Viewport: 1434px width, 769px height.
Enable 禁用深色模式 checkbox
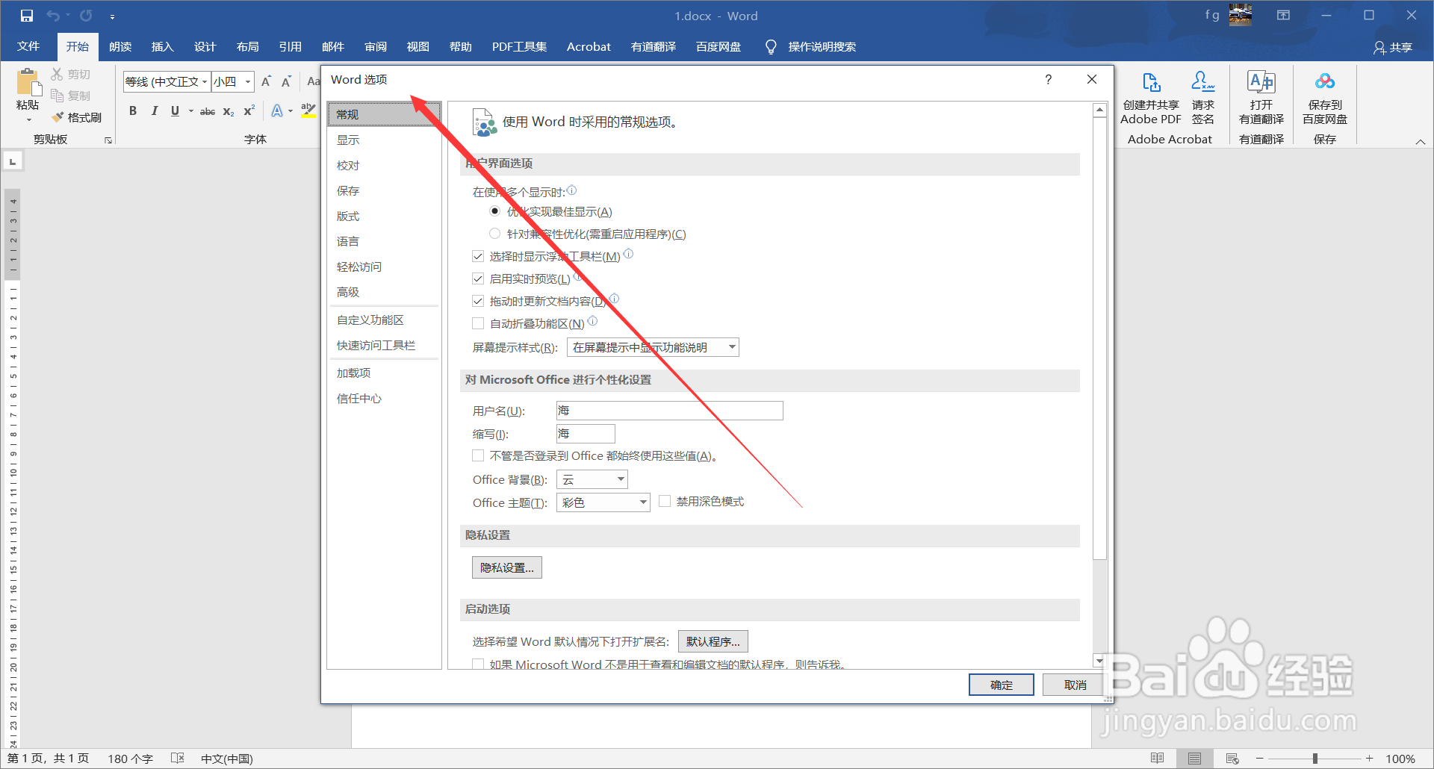click(x=665, y=501)
